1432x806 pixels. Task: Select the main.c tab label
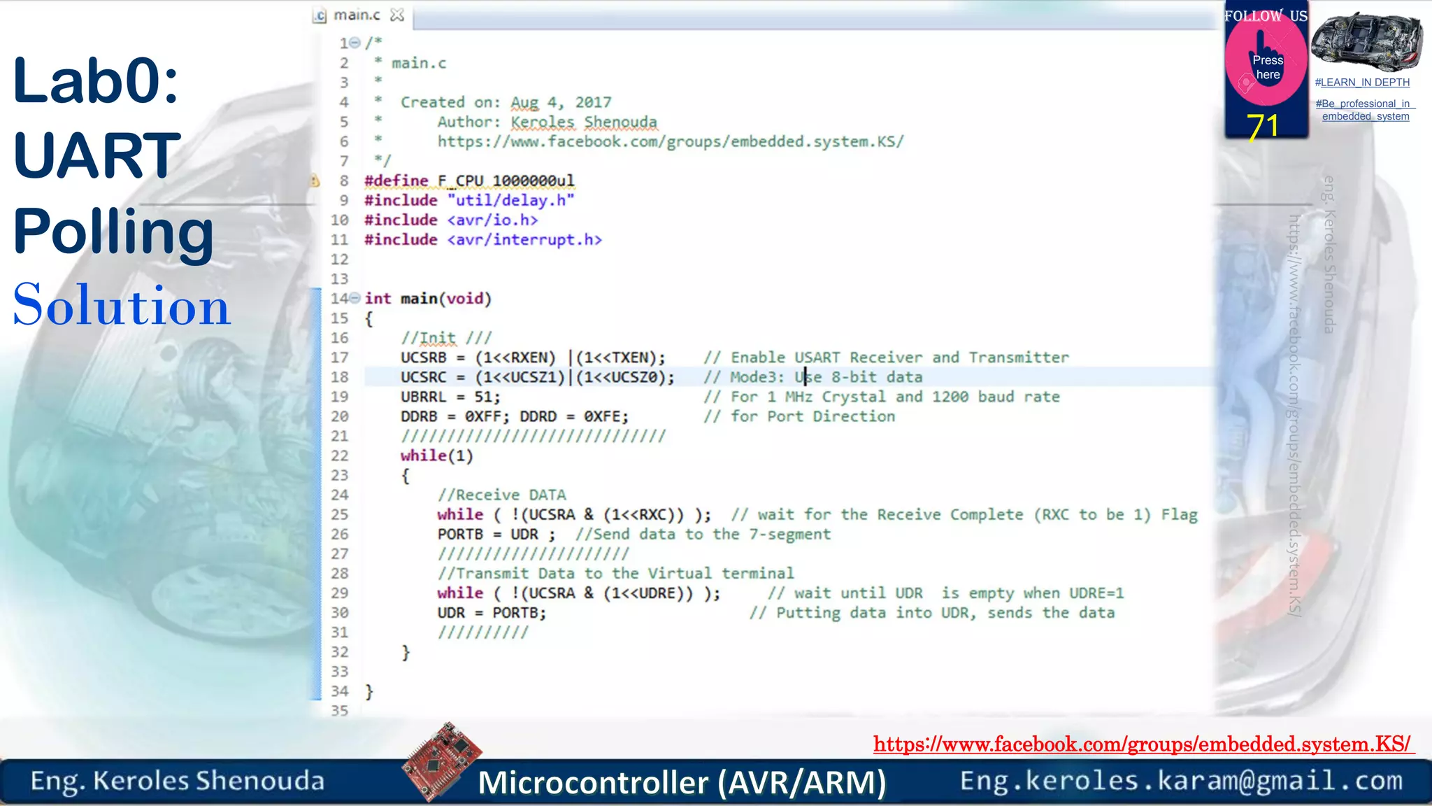(357, 15)
